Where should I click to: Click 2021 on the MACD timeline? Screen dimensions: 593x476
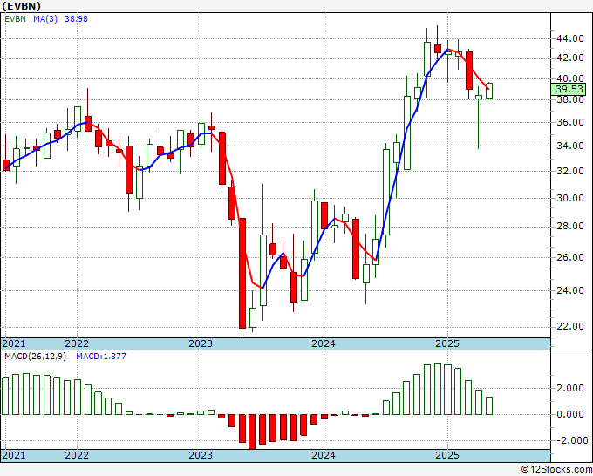tap(14, 455)
